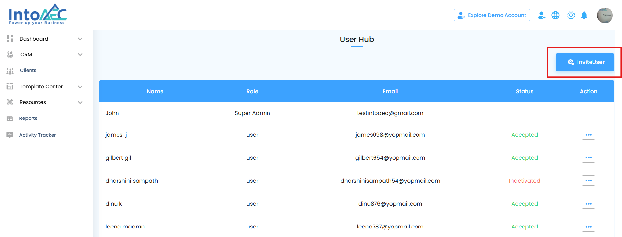Click the InviteUser button
This screenshot has width=622, height=237.
[585, 62]
